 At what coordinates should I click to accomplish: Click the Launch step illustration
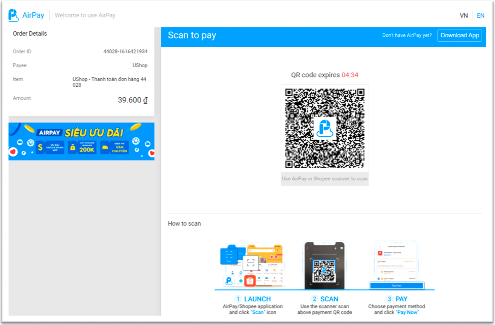tap(252, 265)
